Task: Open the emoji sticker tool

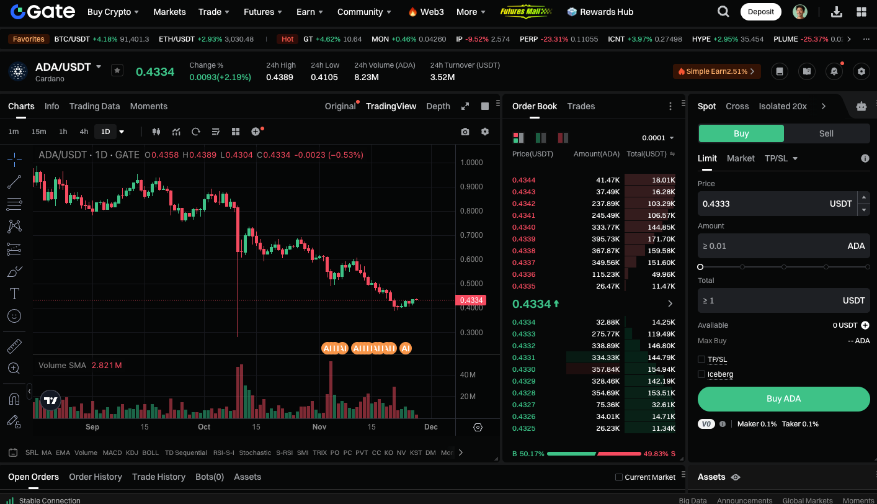Action: [14, 316]
